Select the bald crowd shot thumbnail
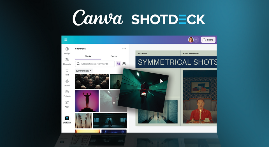Screen dimensions: 269x147 click(92, 81)
